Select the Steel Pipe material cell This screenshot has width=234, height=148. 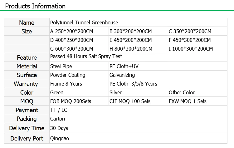point(61,66)
